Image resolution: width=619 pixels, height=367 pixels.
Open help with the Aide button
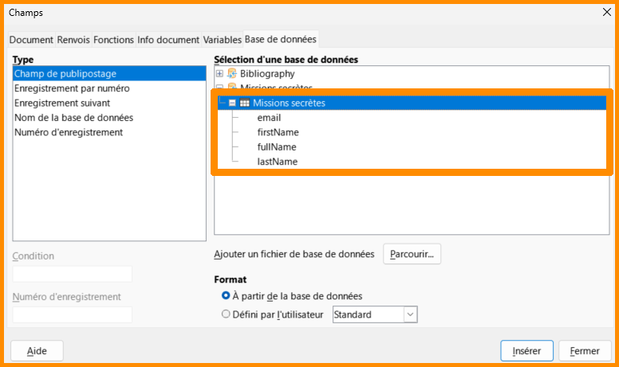click(37, 350)
